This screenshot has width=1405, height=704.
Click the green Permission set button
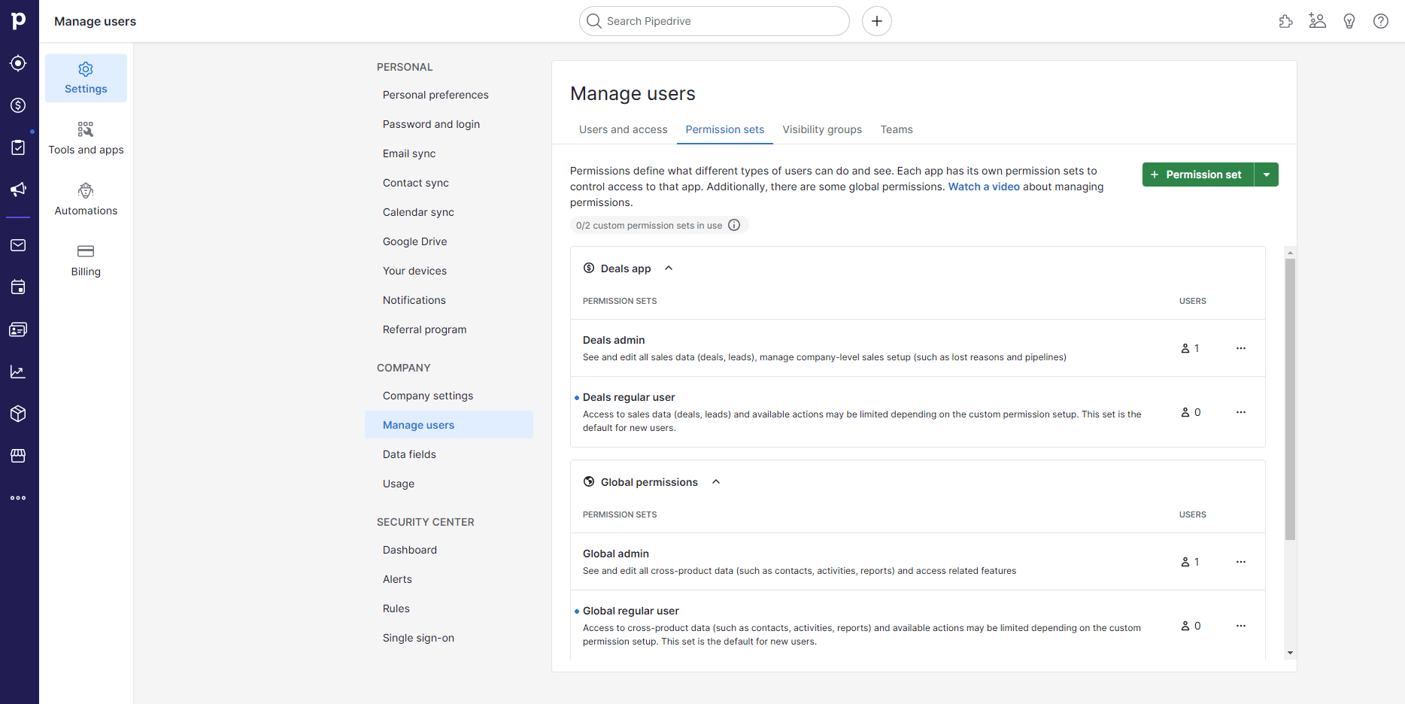(1197, 174)
